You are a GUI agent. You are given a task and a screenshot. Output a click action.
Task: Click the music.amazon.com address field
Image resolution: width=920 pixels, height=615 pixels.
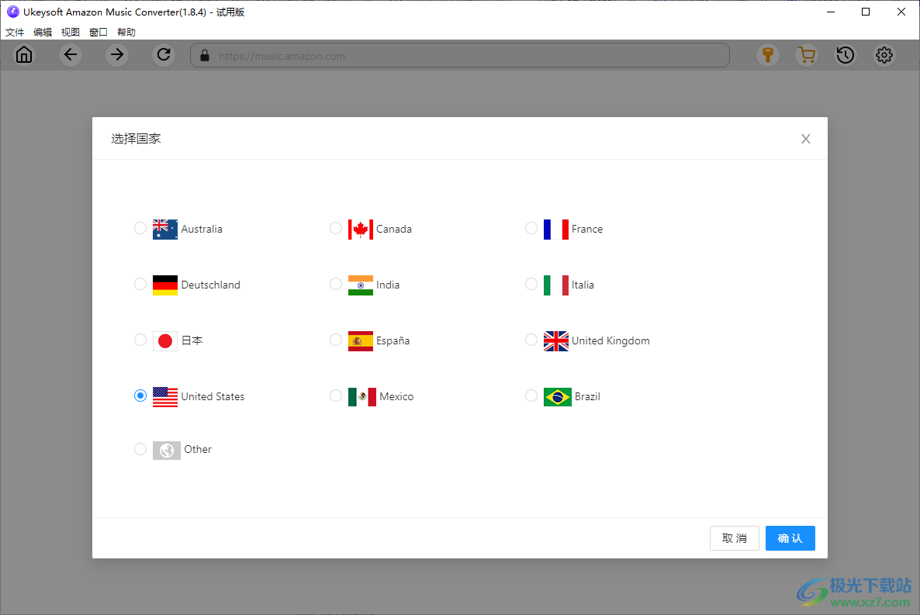coord(460,56)
